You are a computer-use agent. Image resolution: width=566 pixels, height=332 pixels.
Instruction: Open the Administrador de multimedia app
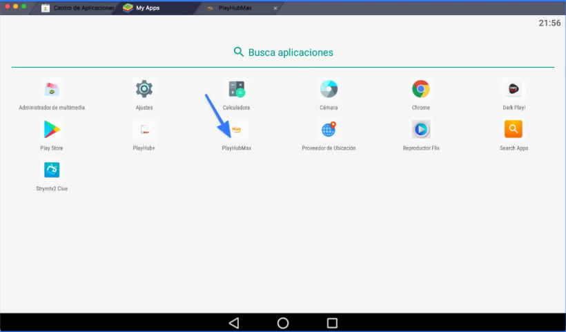coord(52,89)
